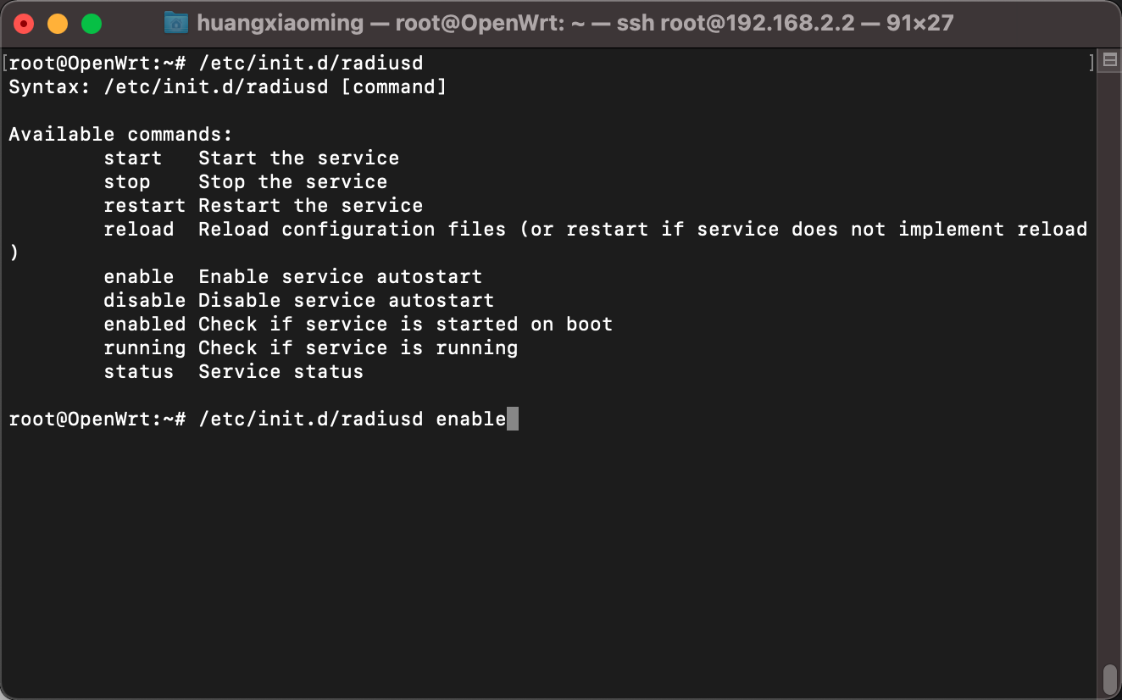1122x700 pixels.
Task: Click the 'status' command in the list
Action: [138, 371]
